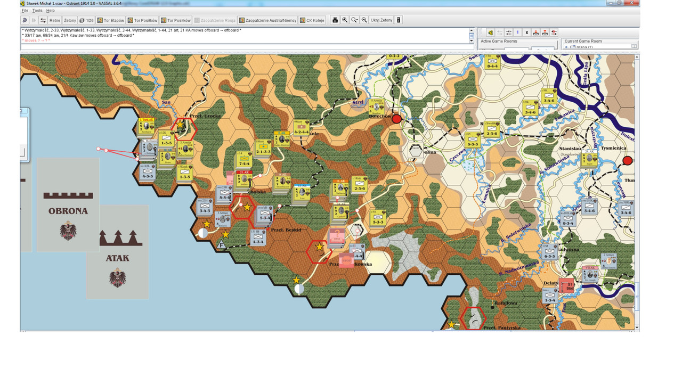Click the icon at right of Current Game Room
The image size is (682, 369).
(x=634, y=46)
